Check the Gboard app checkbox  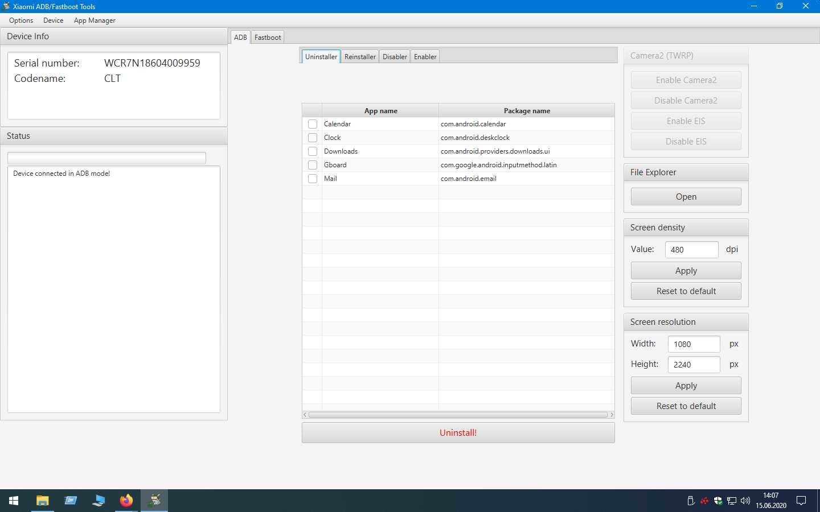tap(313, 165)
